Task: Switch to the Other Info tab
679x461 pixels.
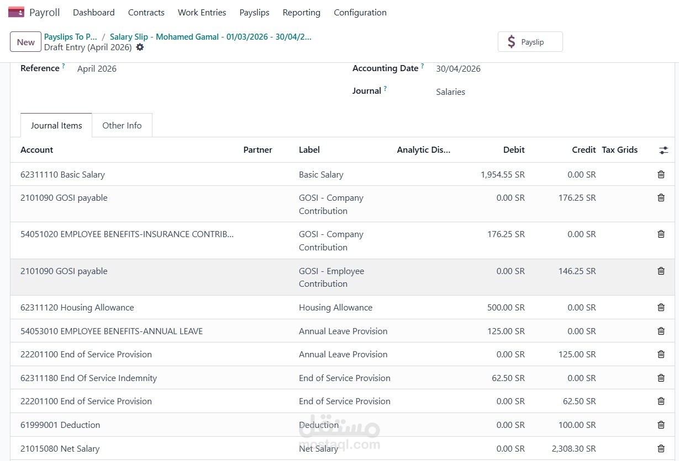Action: tap(122, 126)
